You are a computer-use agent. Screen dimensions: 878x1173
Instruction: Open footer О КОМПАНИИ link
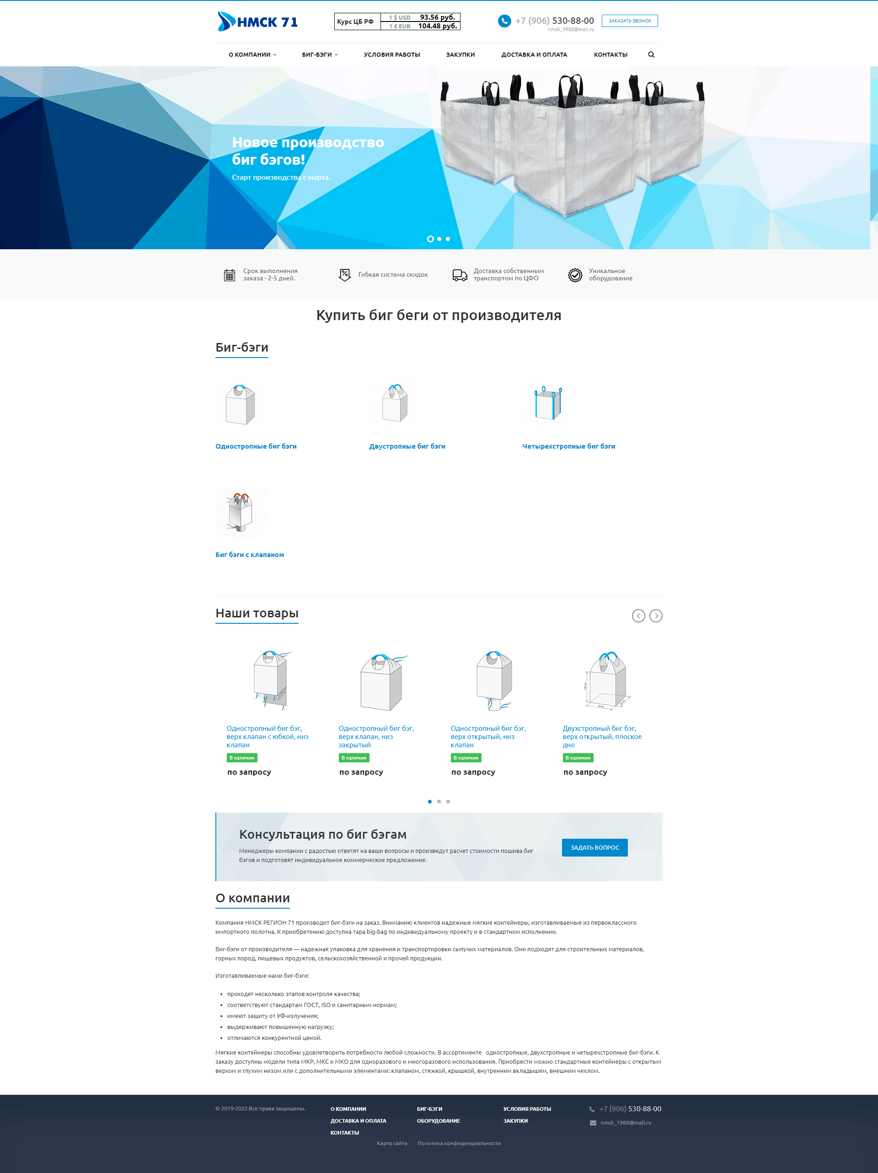348,1109
